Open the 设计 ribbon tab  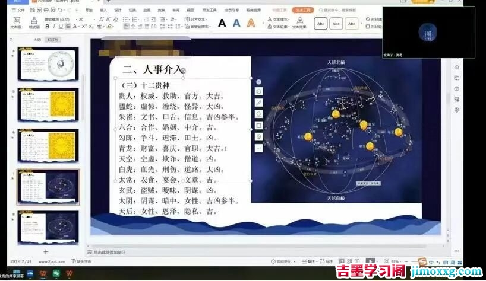point(118,10)
